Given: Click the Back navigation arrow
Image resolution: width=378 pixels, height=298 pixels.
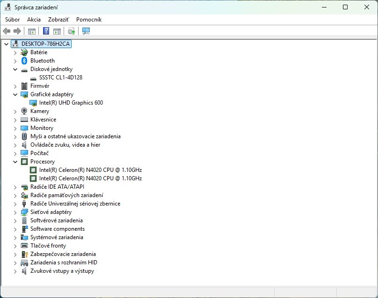Looking at the screenshot, I should pyautogui.click(x=6, y=31).
